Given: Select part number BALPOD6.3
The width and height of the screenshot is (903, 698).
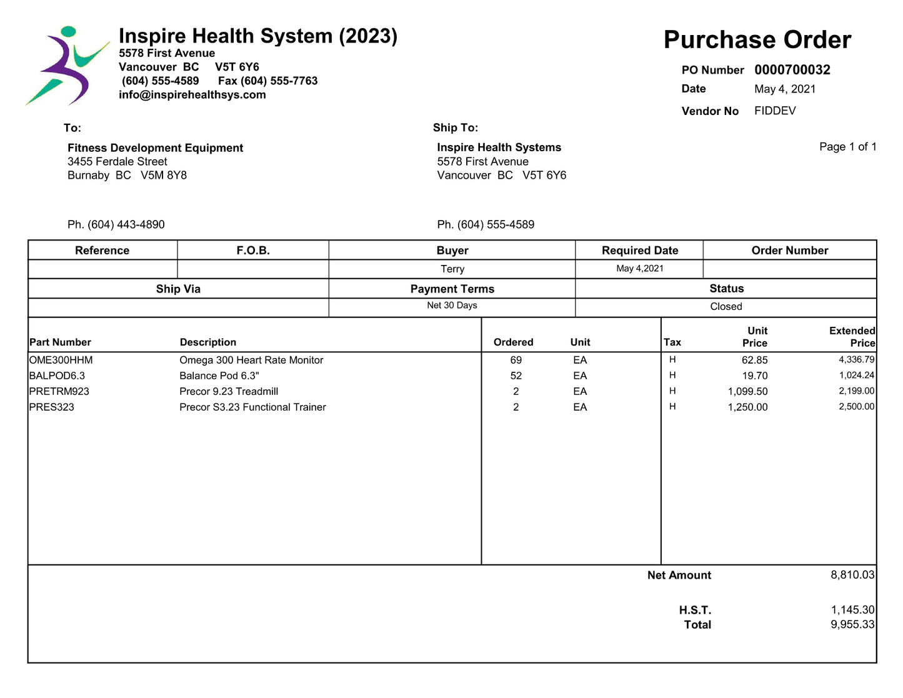Looking at the screenshot, I should click(57, 376).
